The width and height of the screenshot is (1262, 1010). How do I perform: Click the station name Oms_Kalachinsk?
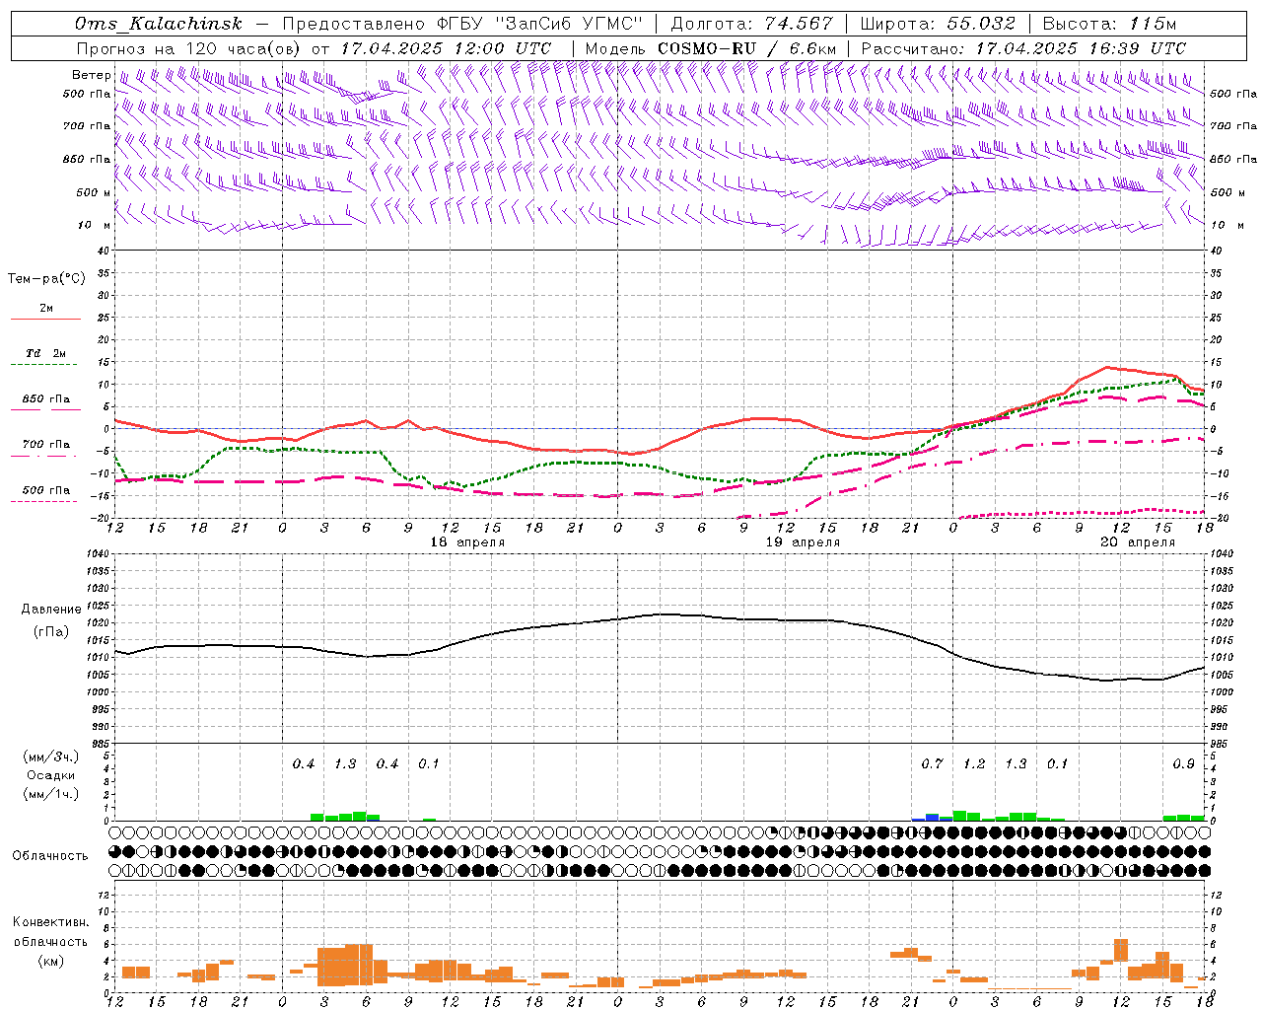[158, 24]
